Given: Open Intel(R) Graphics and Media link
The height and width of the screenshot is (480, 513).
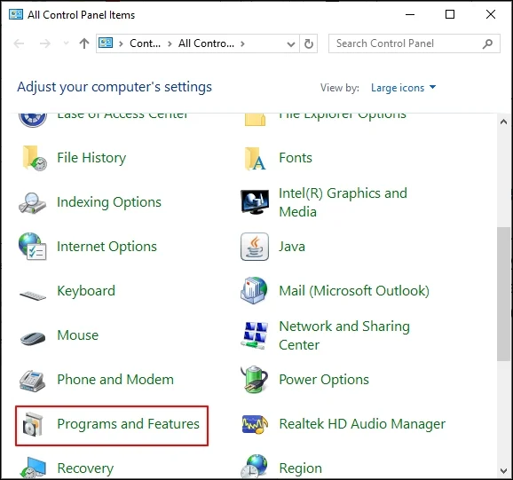Looking at the screenshot, I should pos(343,202).
